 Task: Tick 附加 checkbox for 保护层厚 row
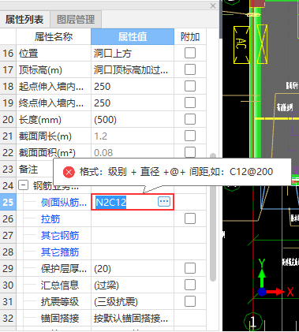(x=190, y=268)
